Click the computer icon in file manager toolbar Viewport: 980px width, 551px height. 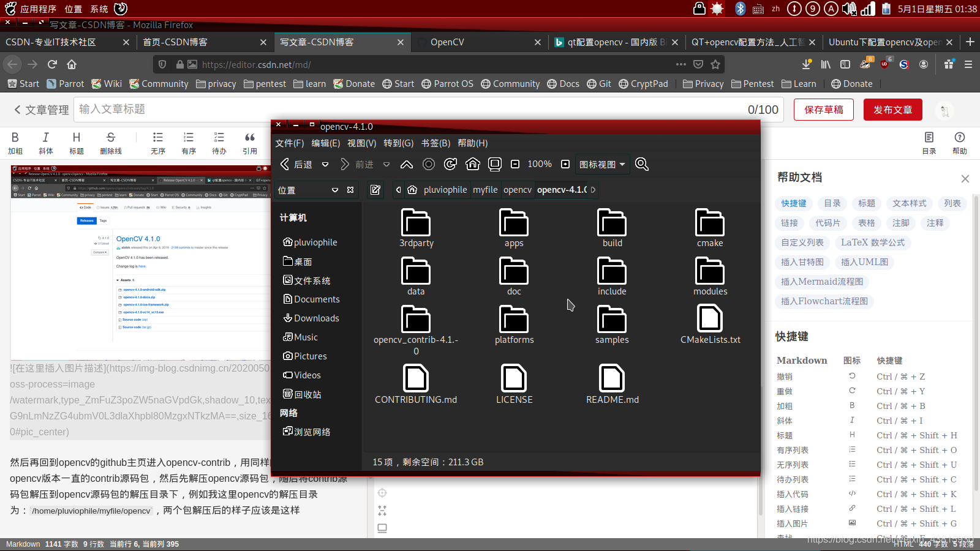click(495, 164)
